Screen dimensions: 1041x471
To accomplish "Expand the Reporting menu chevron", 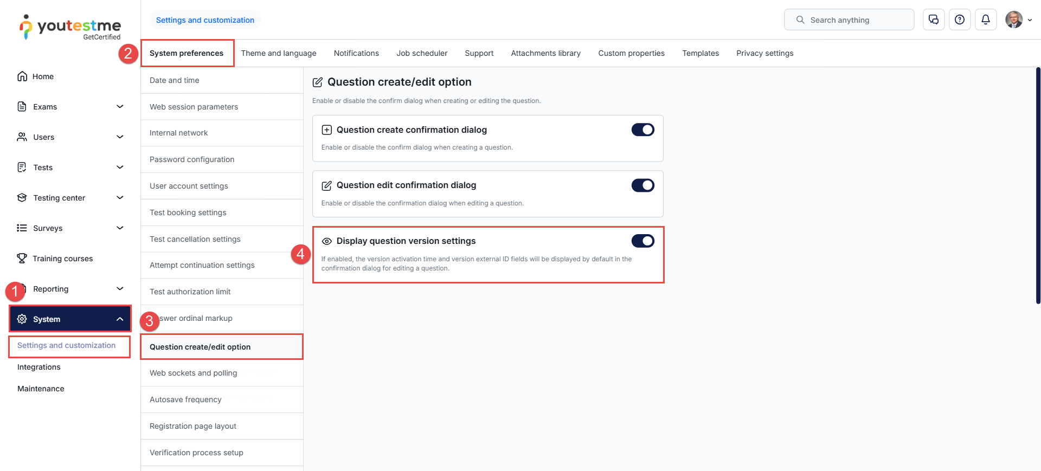I will point(120,289).
